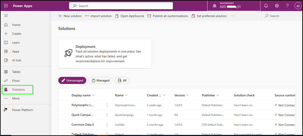The height and width of the screenshot is (136, 303).
Task: Click the Cre2a9c name cell
Action: tap(119, 125)
